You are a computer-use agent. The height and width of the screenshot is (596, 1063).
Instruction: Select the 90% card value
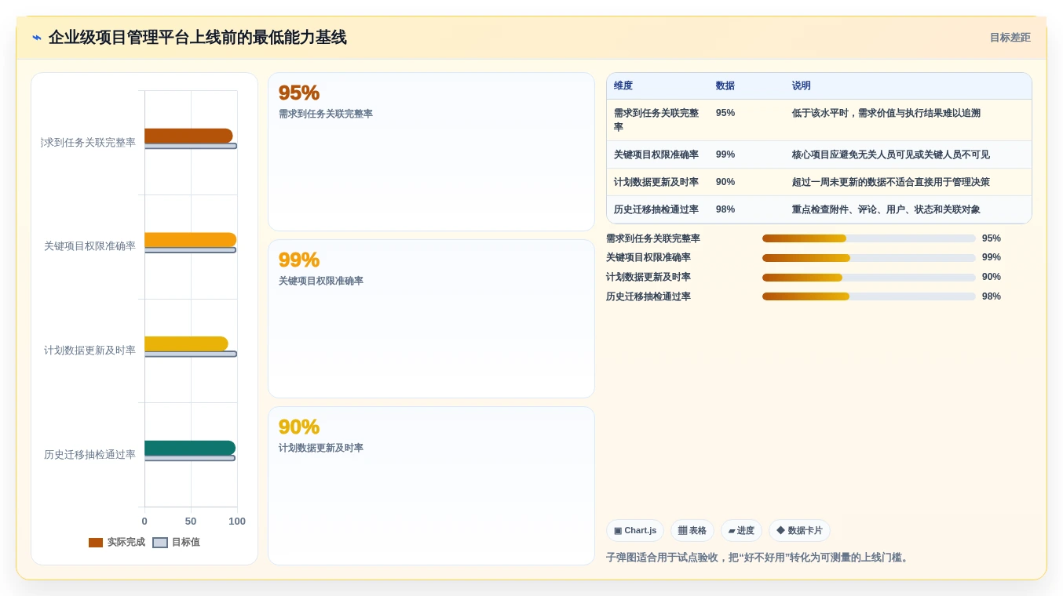299,427
